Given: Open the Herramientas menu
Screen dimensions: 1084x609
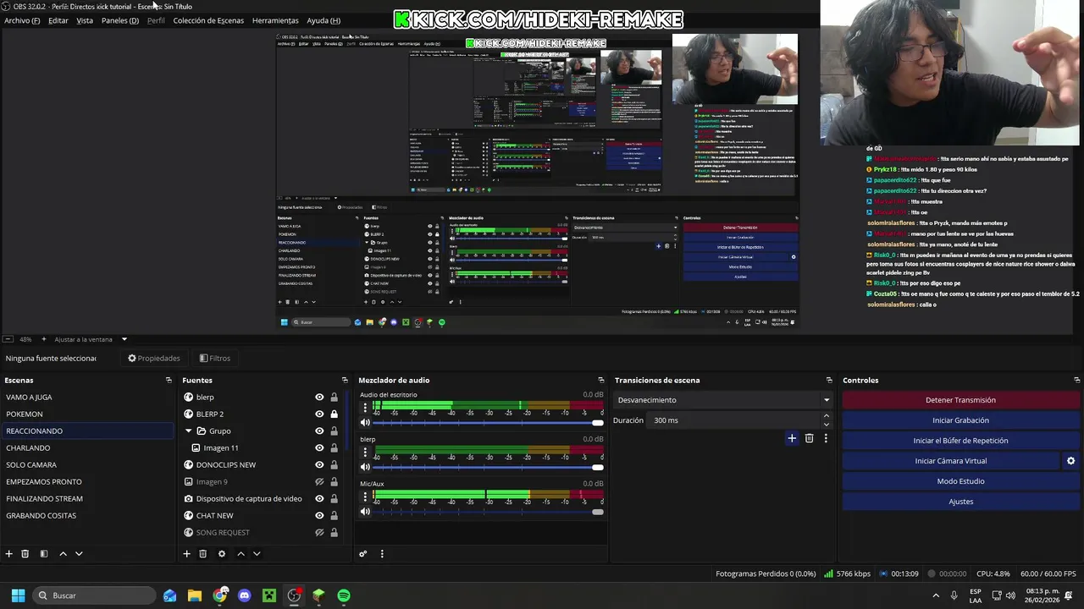Looking at the screenshot, I should tap(275, 20).
